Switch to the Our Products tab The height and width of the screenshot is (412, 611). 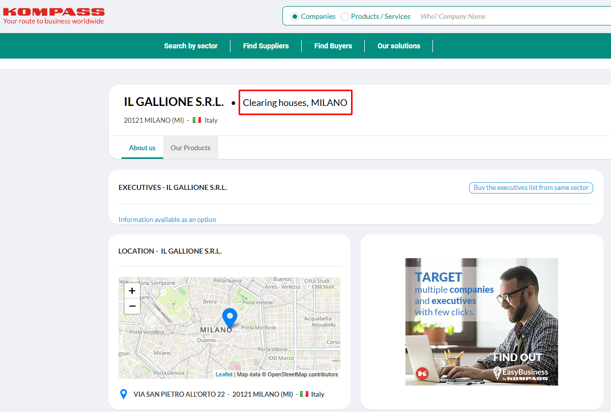tap(191, 148)
